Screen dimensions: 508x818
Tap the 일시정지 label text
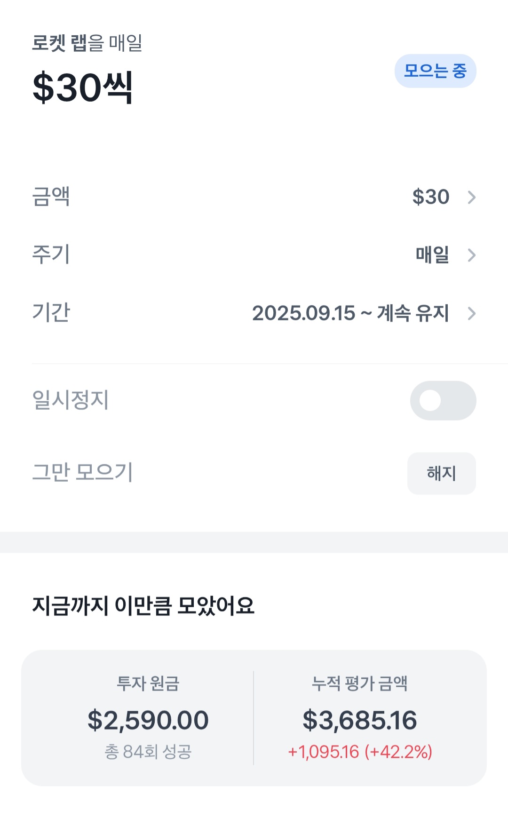pos(70,400)
